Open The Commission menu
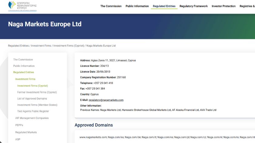The image size is (255, 143). point(111,6)
